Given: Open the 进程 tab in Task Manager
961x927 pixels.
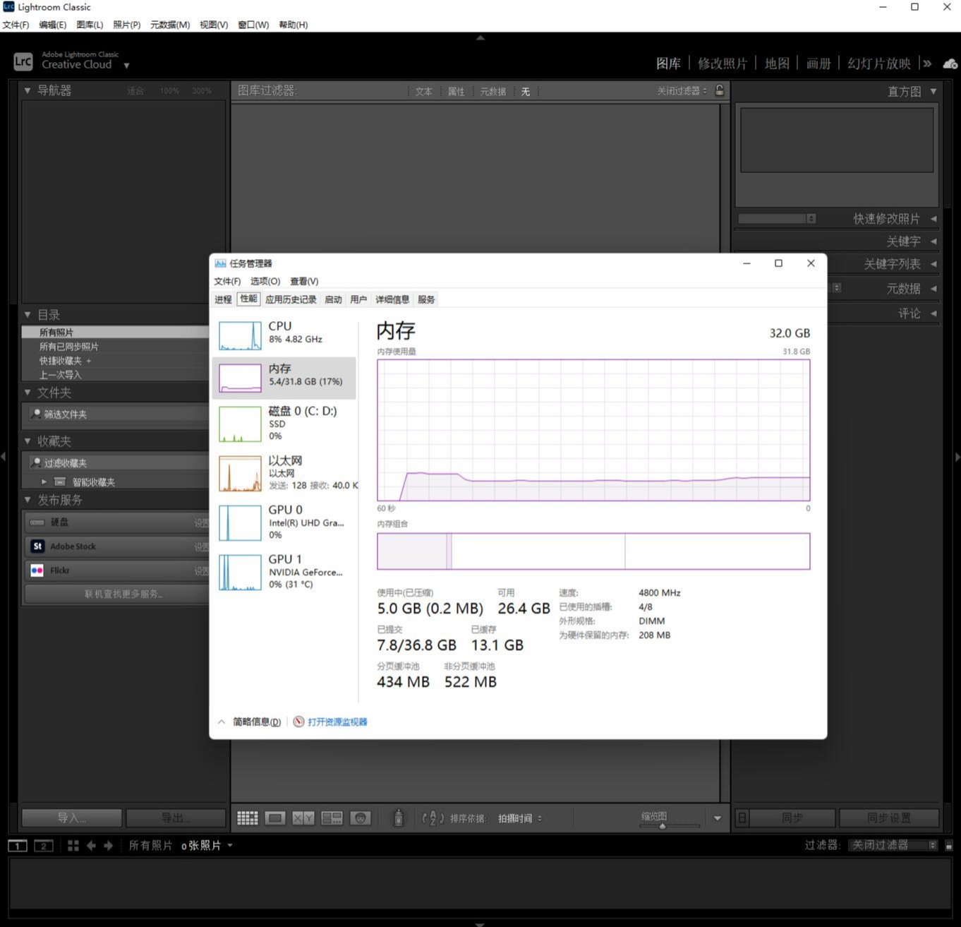Looking at the screenshot, I should (223, 299).
